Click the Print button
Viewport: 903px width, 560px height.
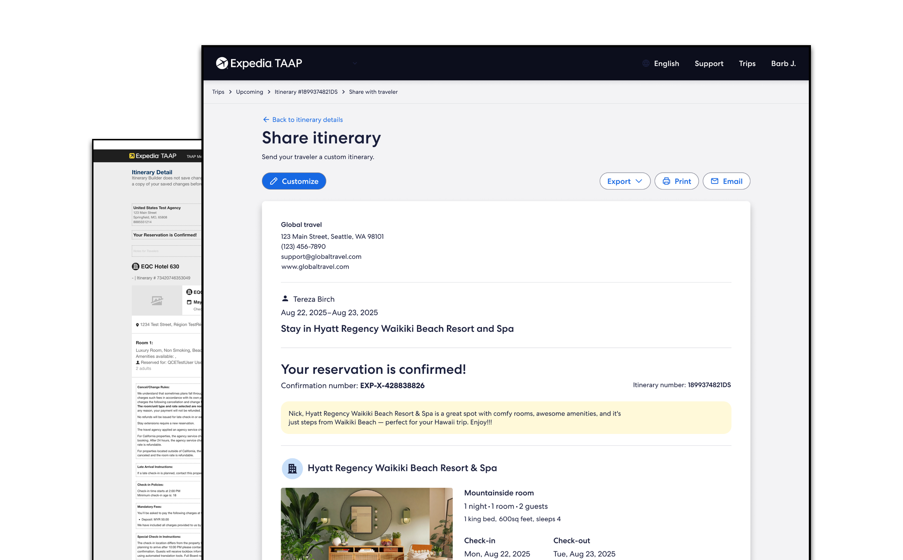676,181
